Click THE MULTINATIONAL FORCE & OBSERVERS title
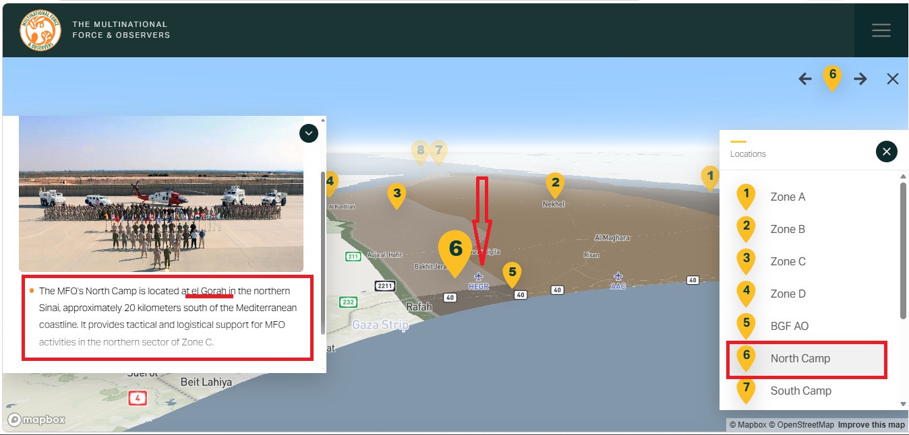909x435 pixels. (x=121, y=30)
